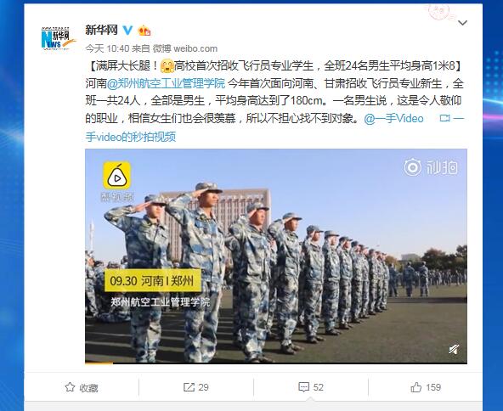
Task: Seek along the video progress bar
Action: (x=276, y=363)
